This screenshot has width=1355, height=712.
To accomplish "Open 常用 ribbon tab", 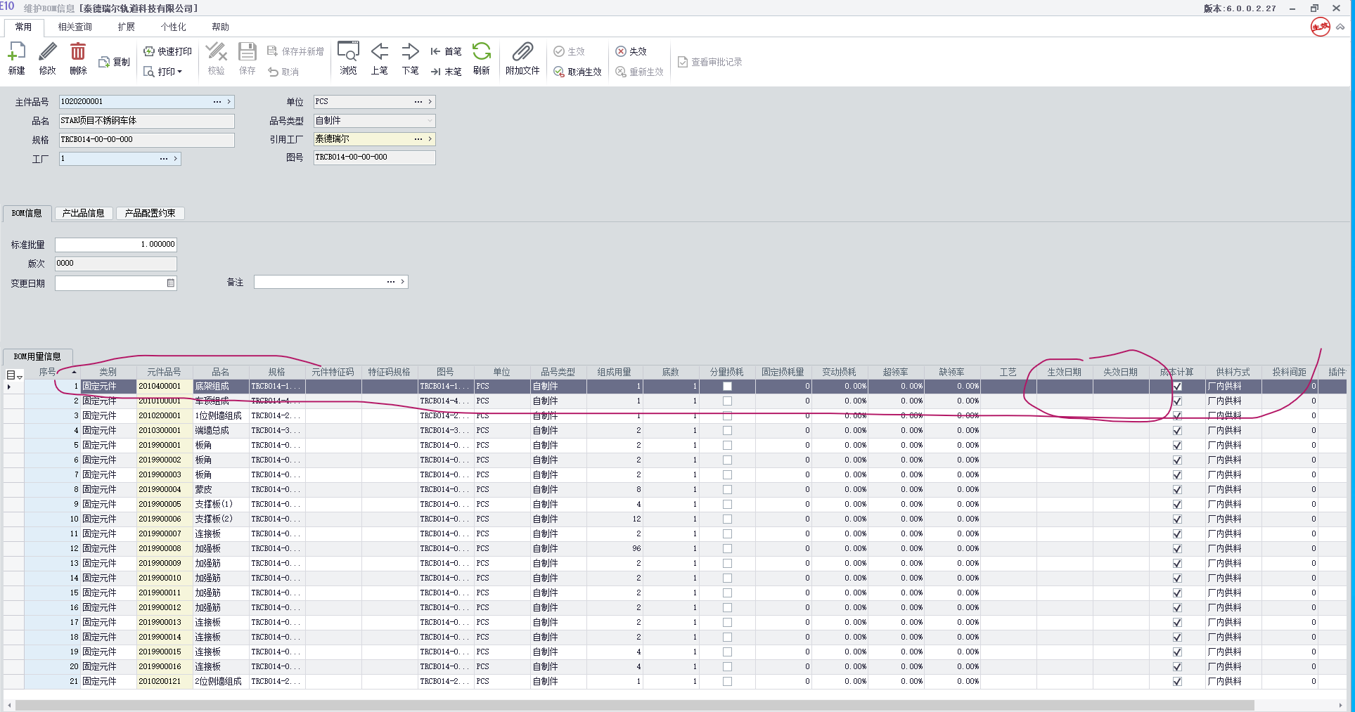I will pyautogui.click(x=23, y=27).
